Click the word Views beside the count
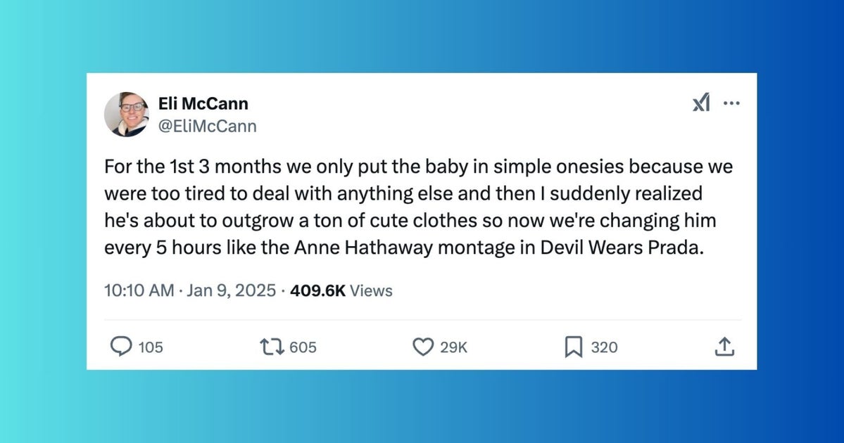This screenshot has height=443, width=844. [371, 290]
